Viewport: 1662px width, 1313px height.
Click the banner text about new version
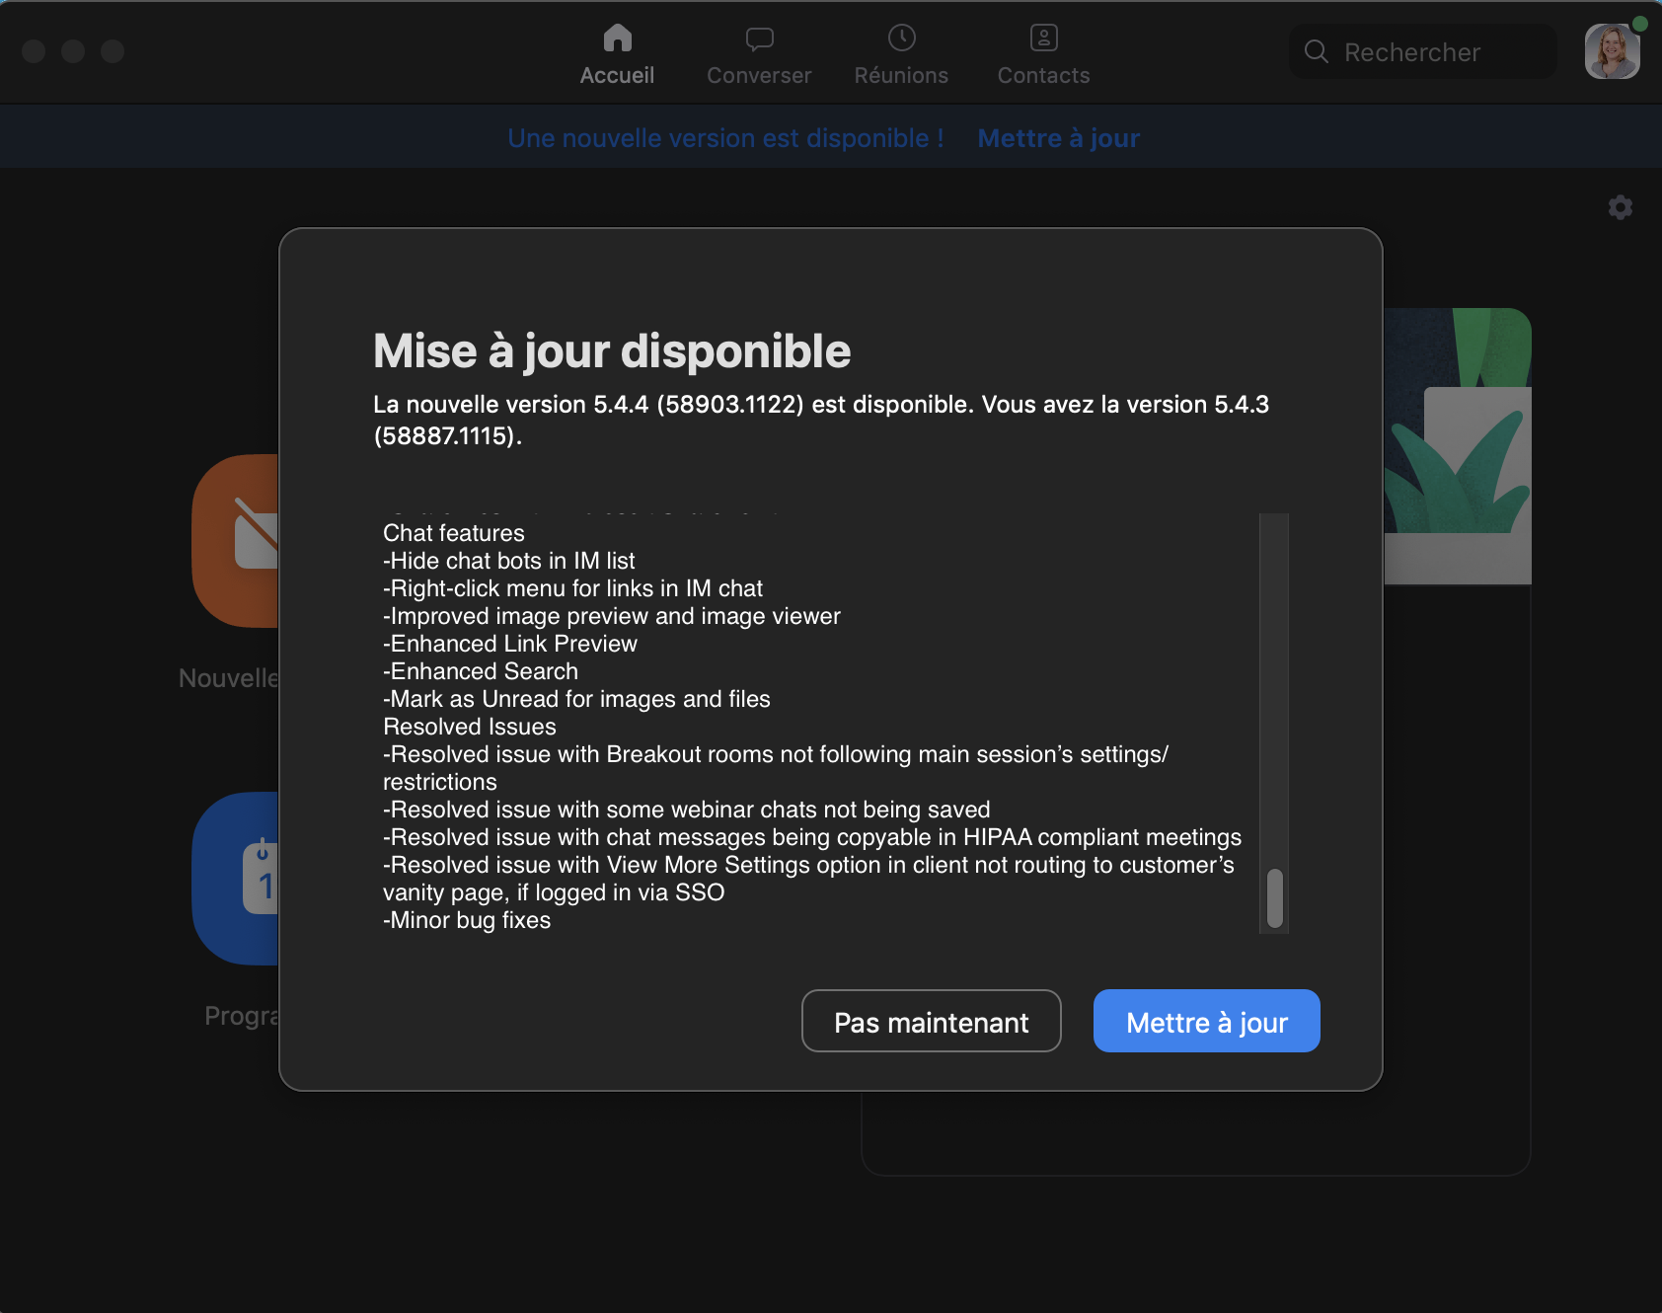click(x=725, y=138)
